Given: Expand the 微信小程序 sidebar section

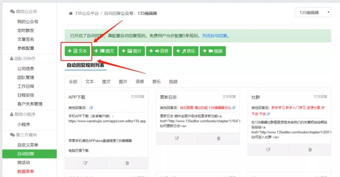Looking at the screenshot, I should [25, 114].
